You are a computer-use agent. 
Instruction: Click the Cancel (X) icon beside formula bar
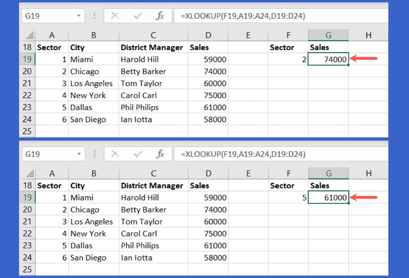pyautogui.click(x=115, y=15)
